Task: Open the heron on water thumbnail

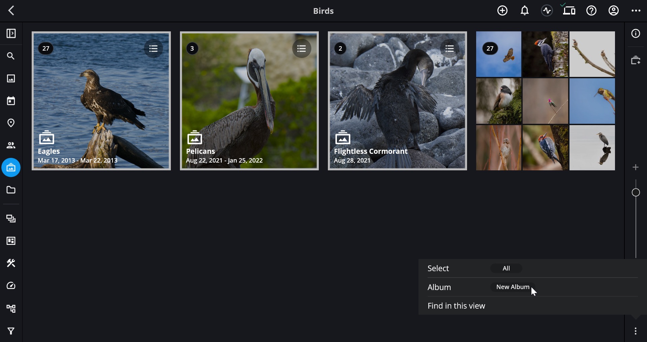Action: [x=592, y=148]
